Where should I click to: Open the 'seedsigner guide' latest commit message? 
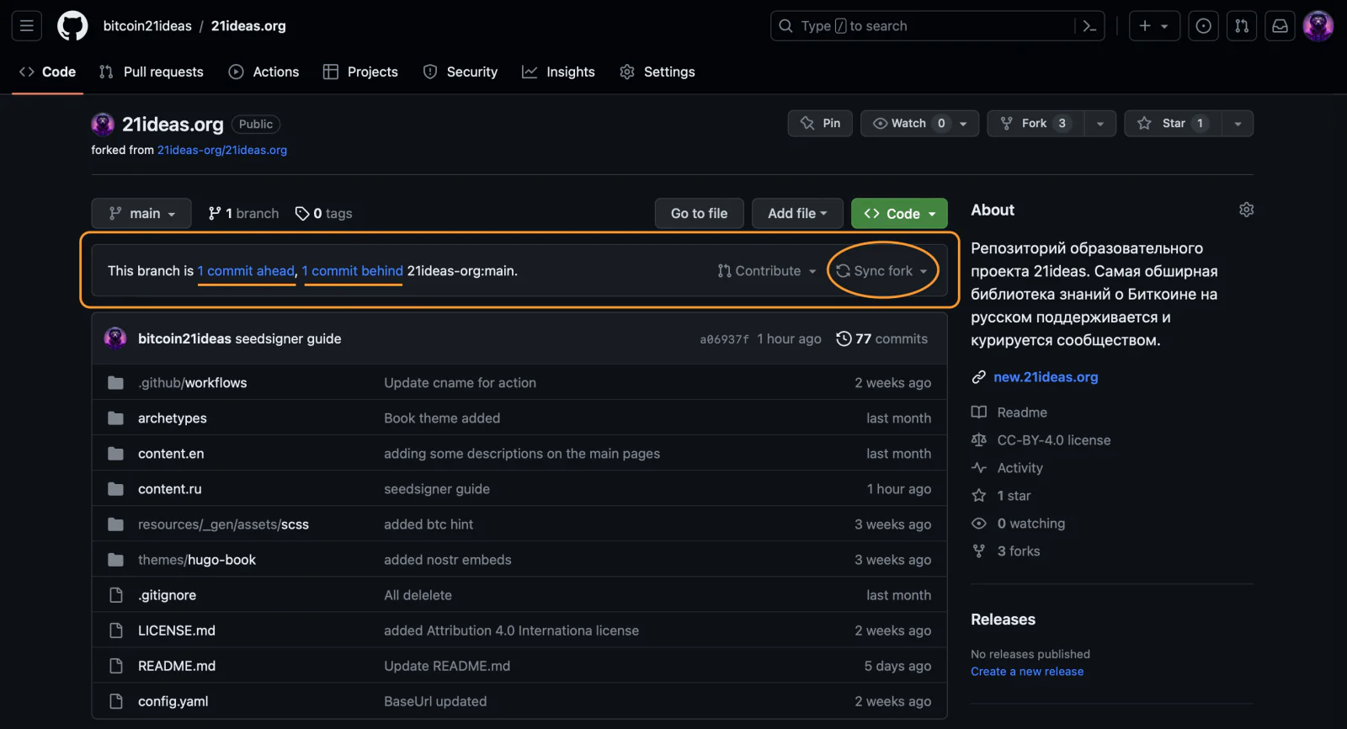(x=288, y=338)
